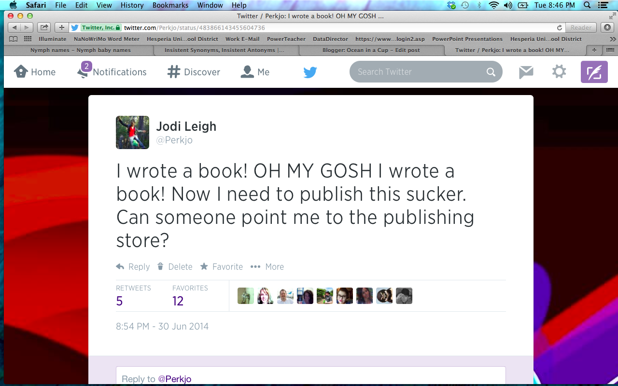Delete the tweet with the trash icon
Screen dimensions: 618x386
175,267
